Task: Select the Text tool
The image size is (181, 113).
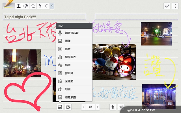Action: tap(18, 6)
